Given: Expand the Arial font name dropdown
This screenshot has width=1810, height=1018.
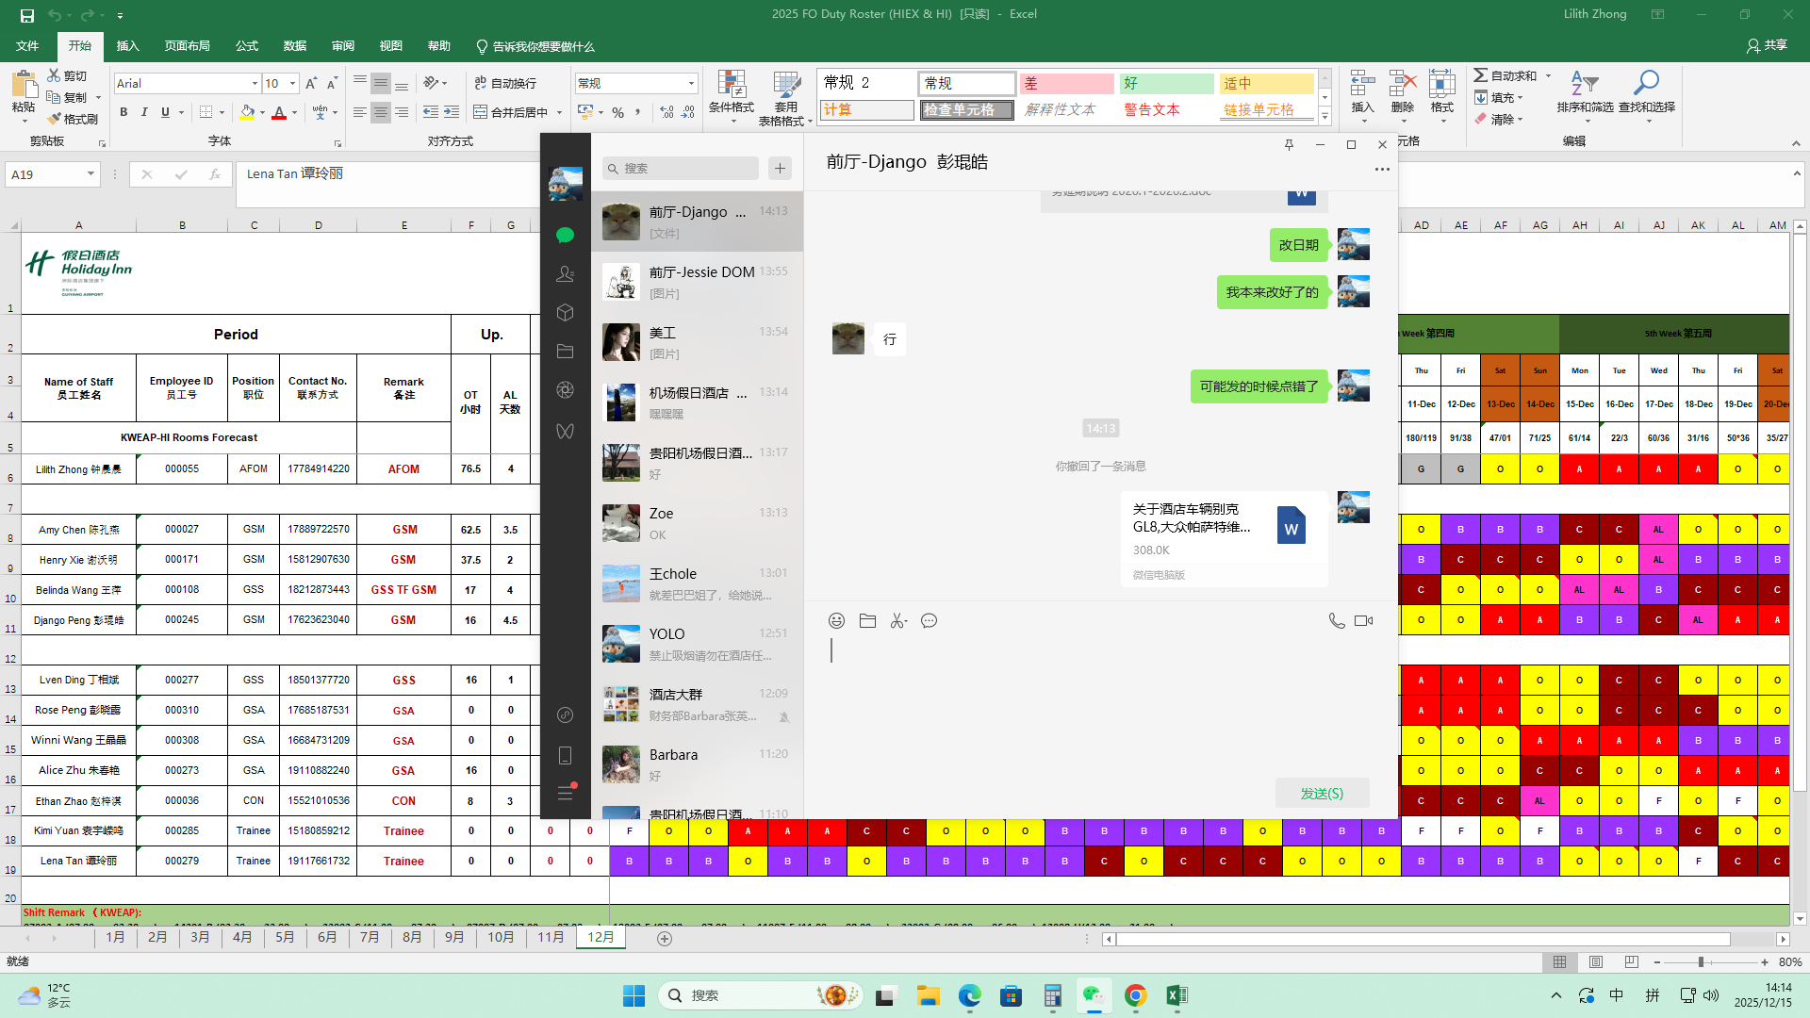Looking at the screenshot, I should point(255,84).
